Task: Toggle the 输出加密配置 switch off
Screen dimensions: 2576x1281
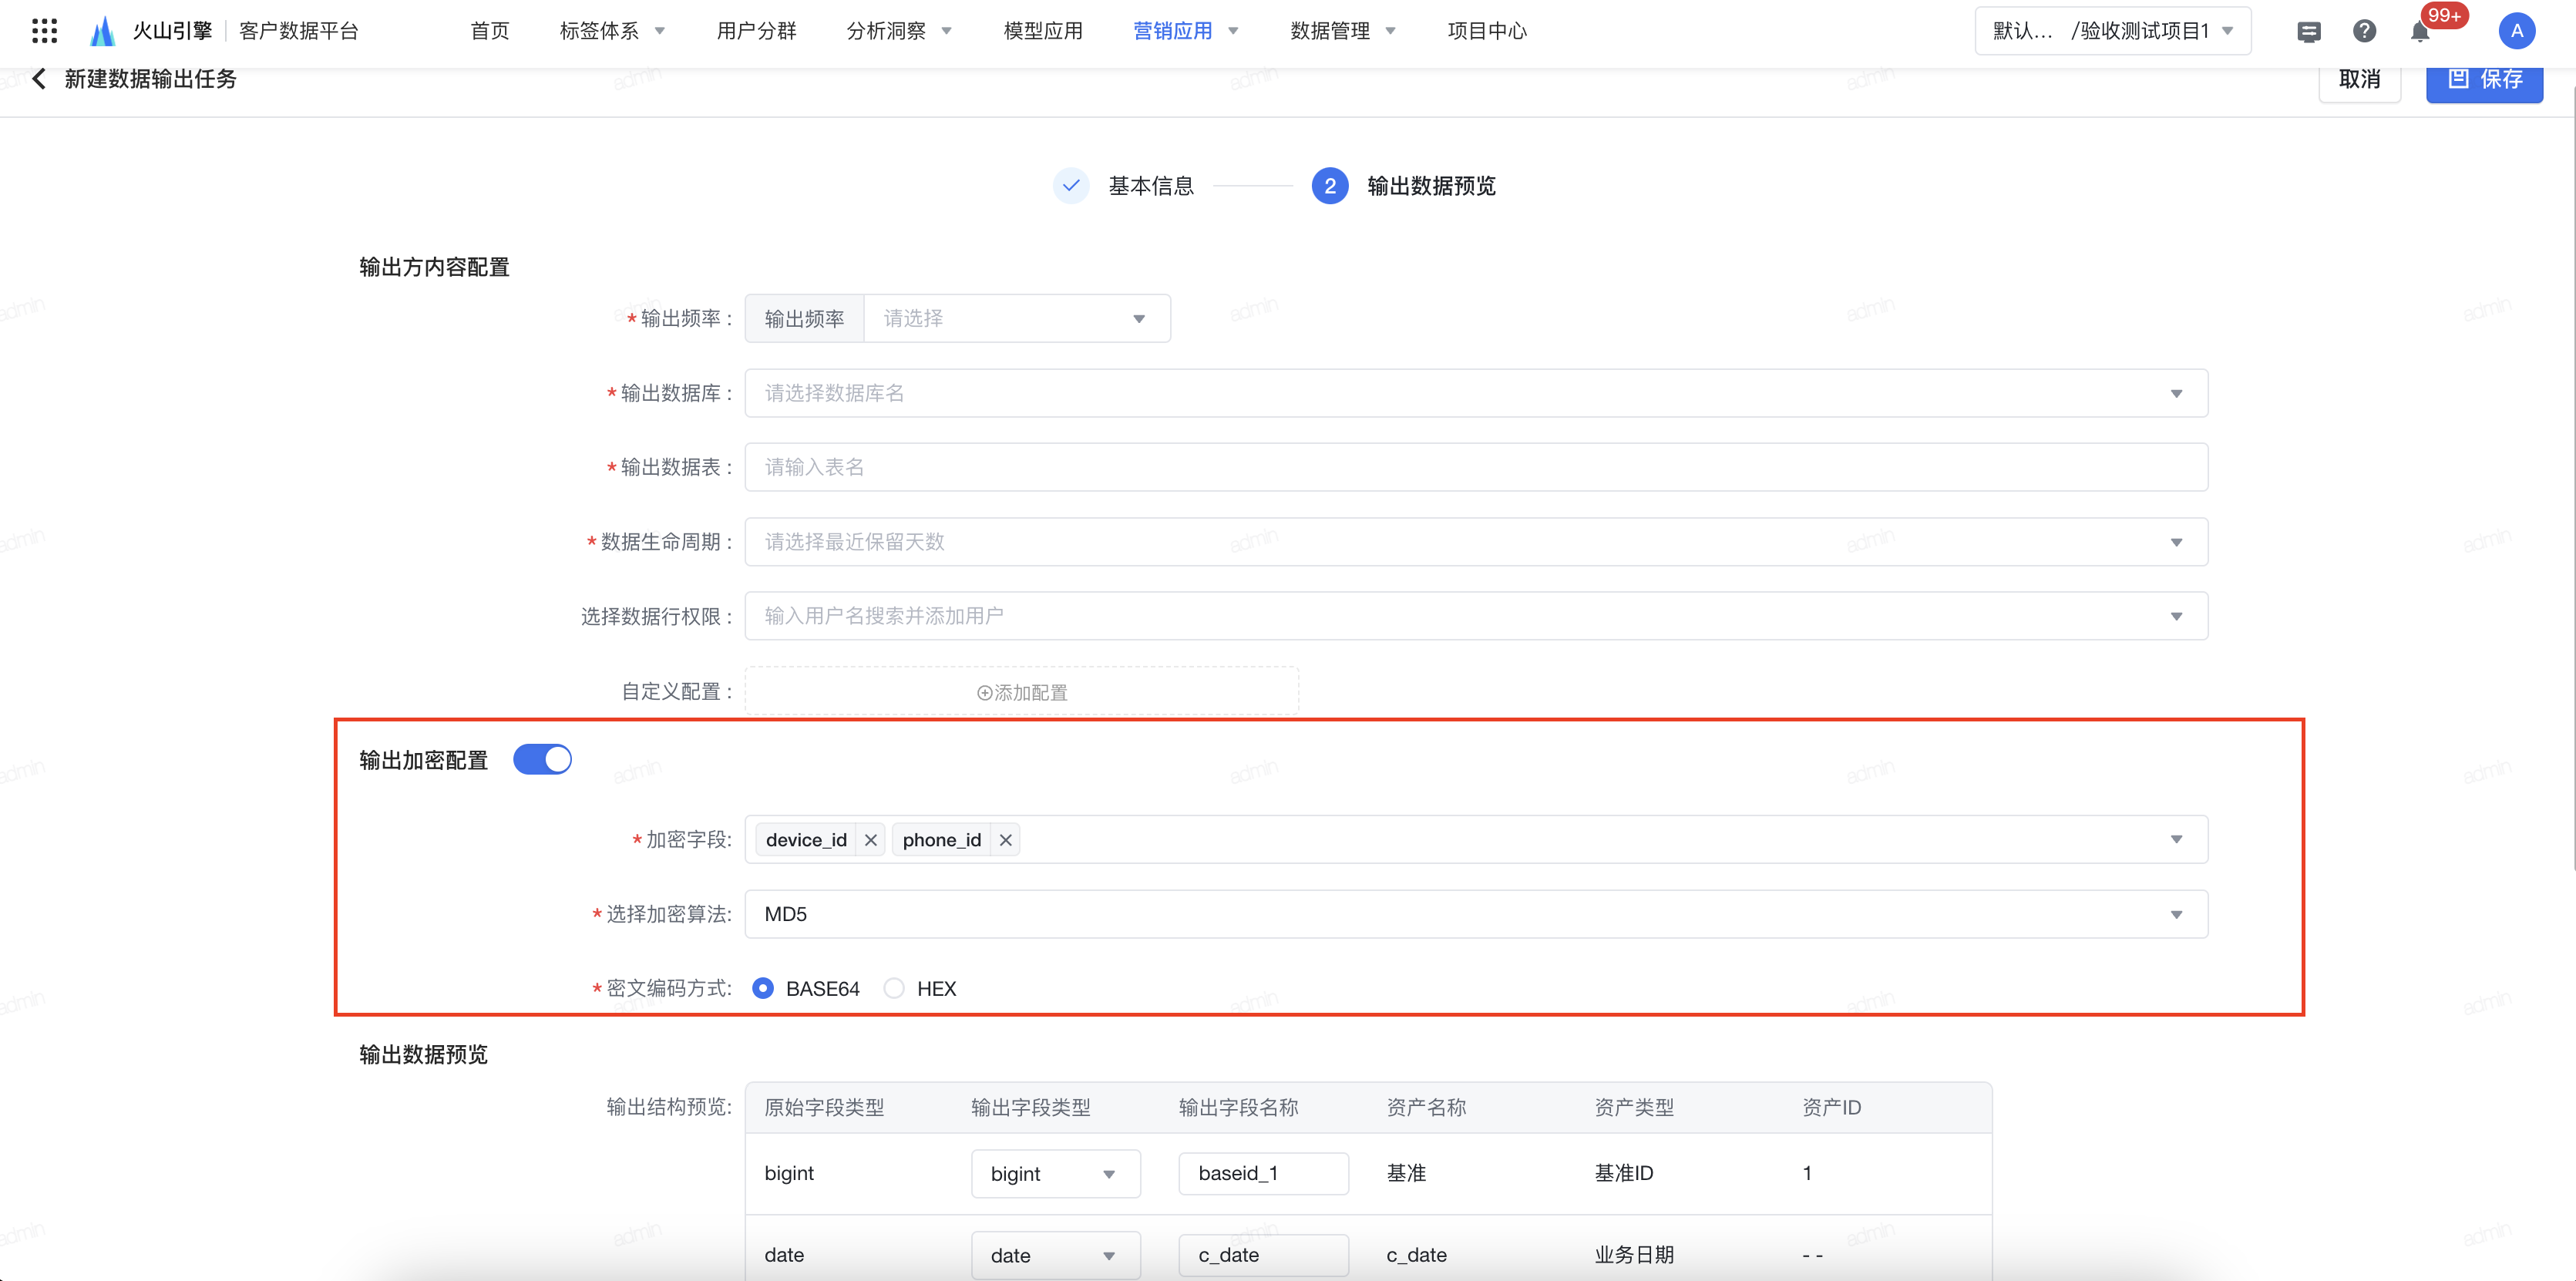Action: (x=542, y=760)
